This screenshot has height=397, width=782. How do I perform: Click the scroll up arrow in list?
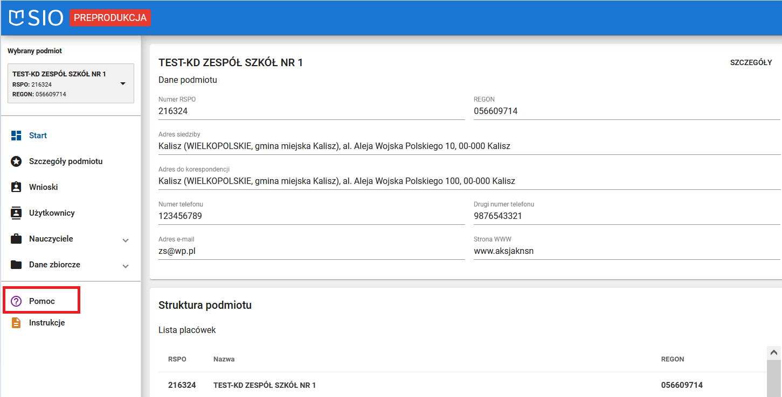(x=773, y=353)
